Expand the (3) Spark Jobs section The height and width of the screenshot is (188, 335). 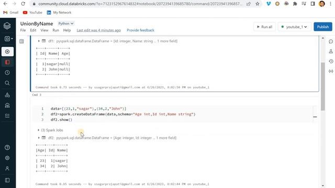click(39, 130)
